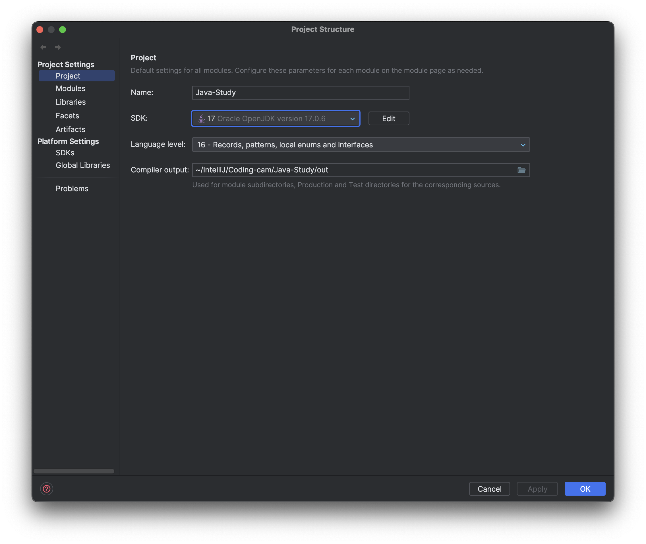The width and height of the screenshot is (646, 544).
Task: Click into the project Name field
Action: [x=301, y=92]
